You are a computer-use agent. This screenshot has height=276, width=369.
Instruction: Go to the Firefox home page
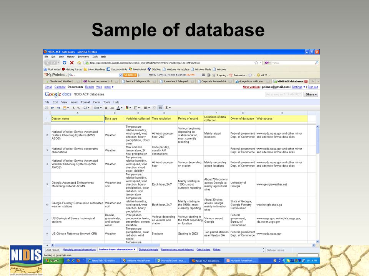pyautogui.click(x=79, y=62)
